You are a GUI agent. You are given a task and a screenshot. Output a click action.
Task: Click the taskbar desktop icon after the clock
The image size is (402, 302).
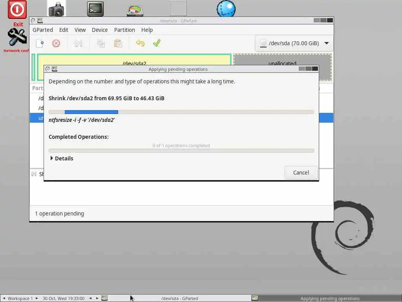tap(104, 298)
